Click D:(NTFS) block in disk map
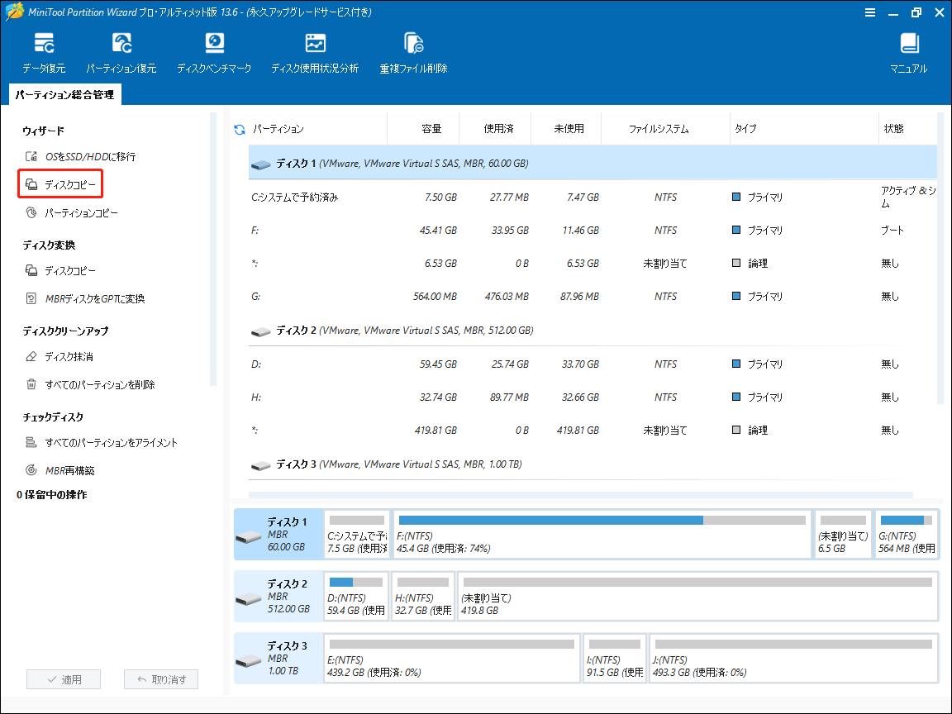This screenshot has height=714, width=952. point(356,596)
